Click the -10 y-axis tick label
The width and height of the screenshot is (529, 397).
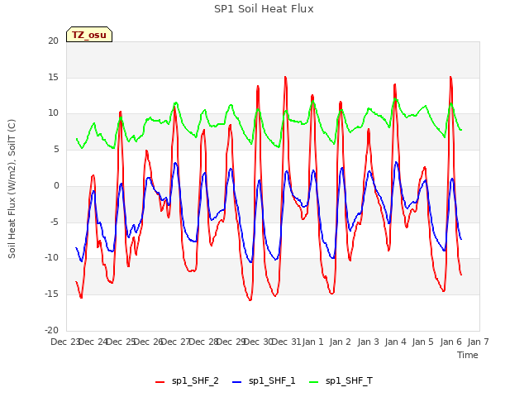[x=51, y=257]
